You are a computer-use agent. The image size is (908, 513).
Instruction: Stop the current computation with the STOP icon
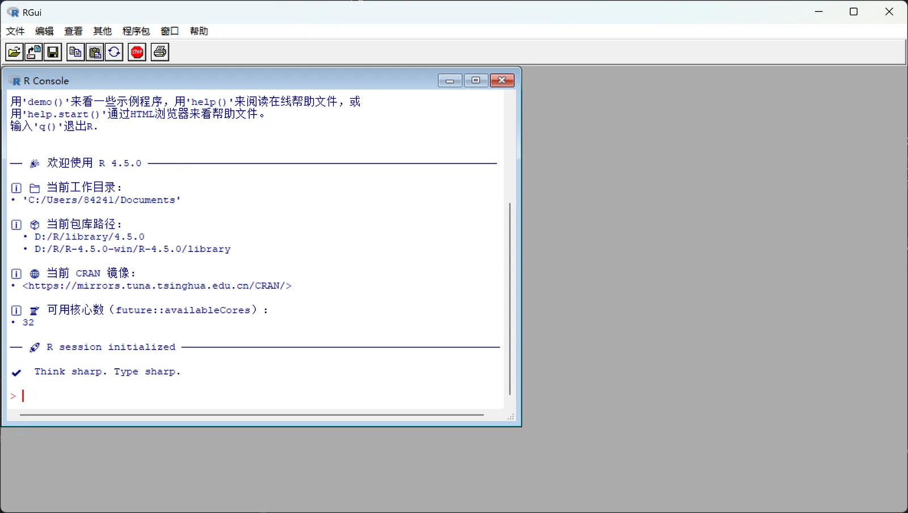[x=137, y=52]
